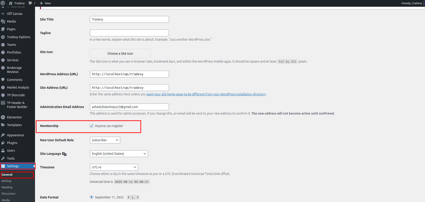Image resolution: width=425 pixels, height=202 pixels.
Task: Click the Market Analysis sidebar icon
Action: point(3,87)
